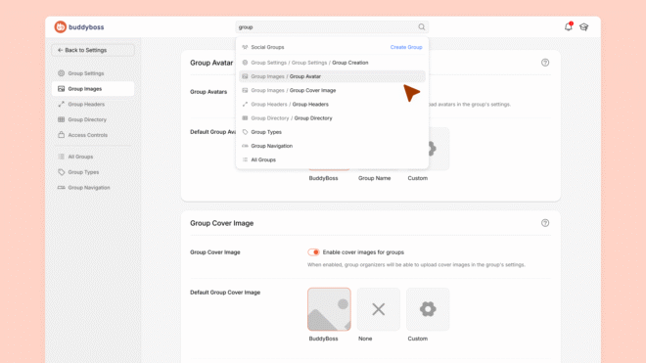The image size is (646, 363).
Task: Click the search field containing group
Action: (x=332, y=27)
